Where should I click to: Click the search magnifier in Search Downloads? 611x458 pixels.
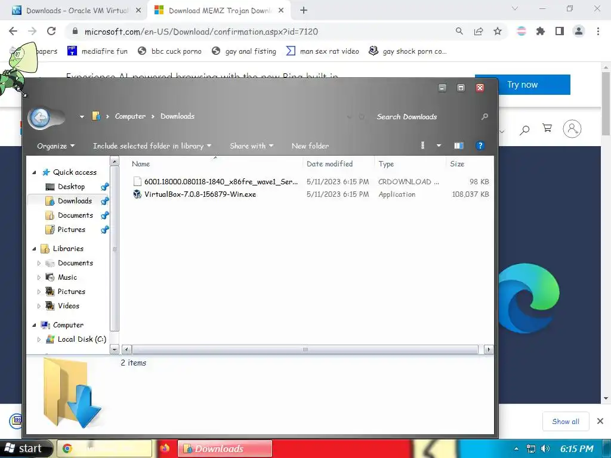[485, 116]
